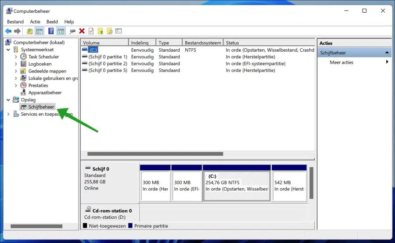The width and height of the screenshot is (395, 243).
Task: Click the blue Back arrow in toolbar
Action: tap(8, 31)
